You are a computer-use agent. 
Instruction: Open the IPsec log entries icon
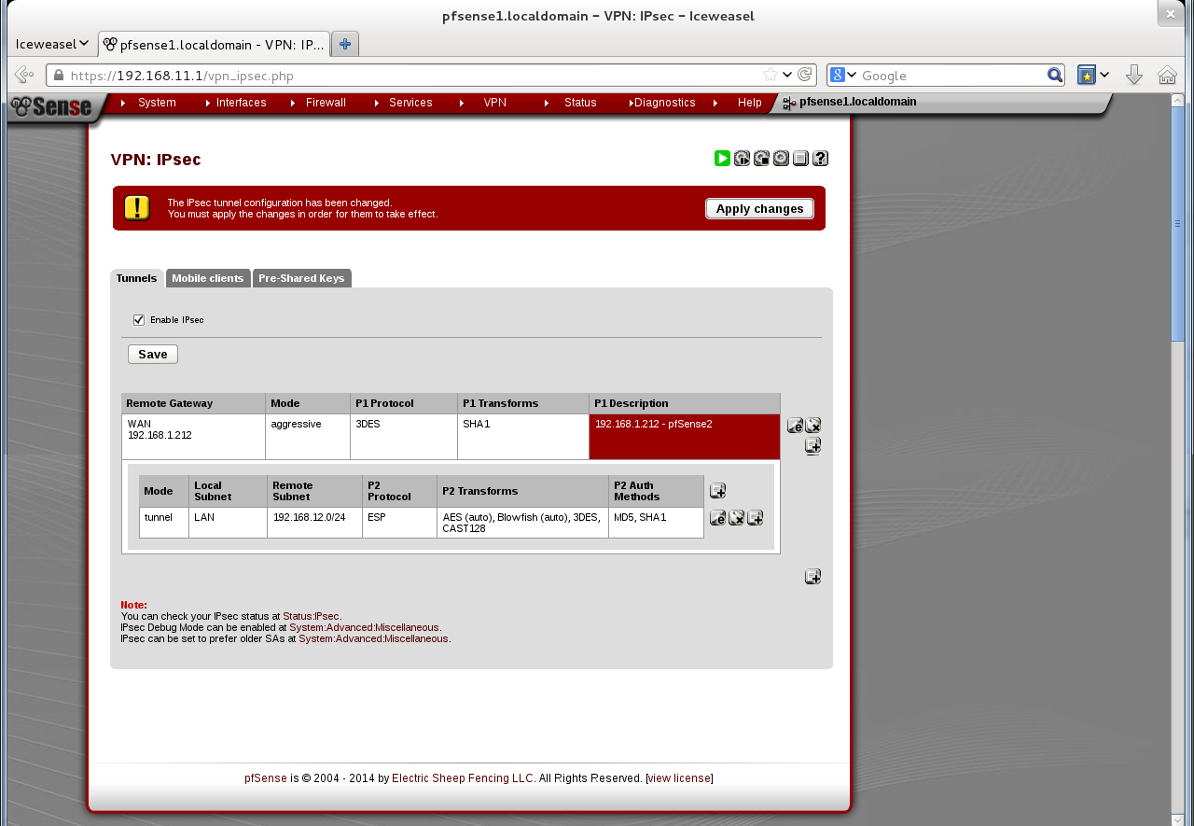[x=800, y=159]
